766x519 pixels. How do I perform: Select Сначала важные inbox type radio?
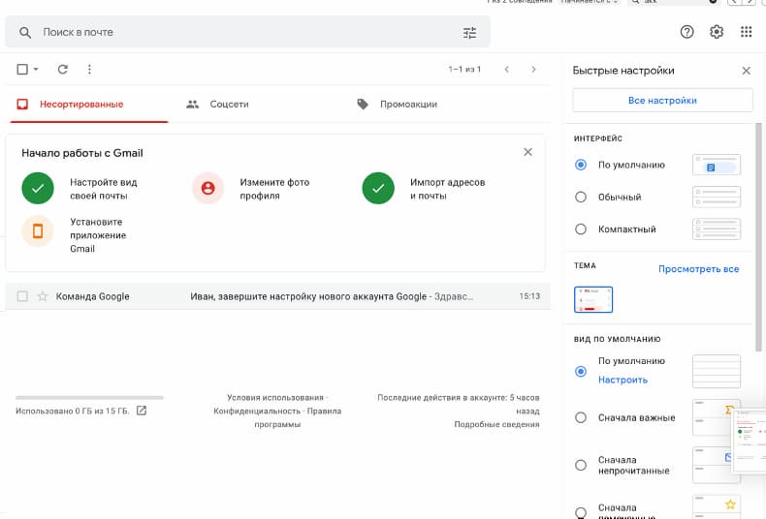pos(581,417)
